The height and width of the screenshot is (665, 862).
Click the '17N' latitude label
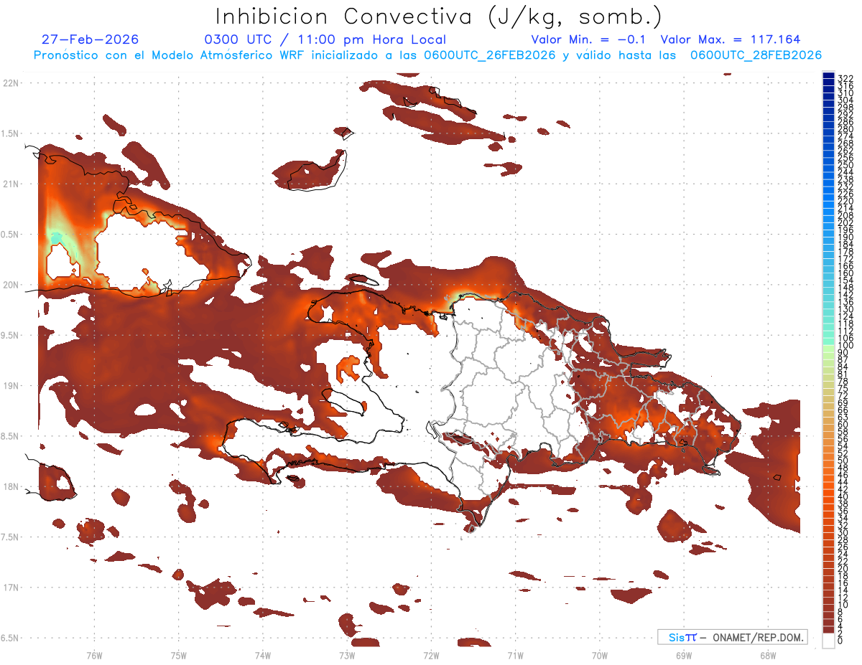click(11, 588)
